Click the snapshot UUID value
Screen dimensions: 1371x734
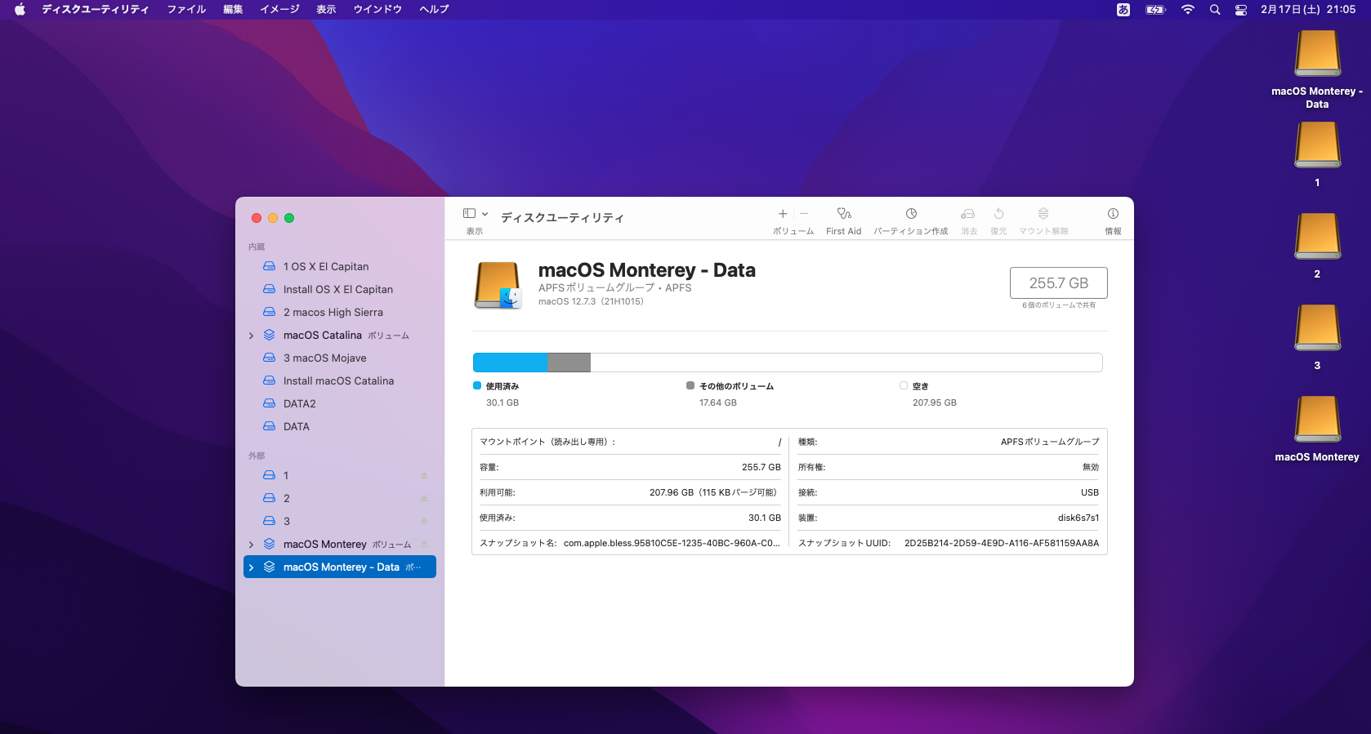[1002, 543]
